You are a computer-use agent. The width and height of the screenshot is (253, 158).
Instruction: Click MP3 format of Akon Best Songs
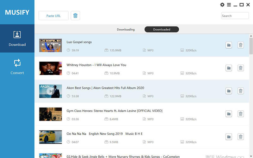151,96
